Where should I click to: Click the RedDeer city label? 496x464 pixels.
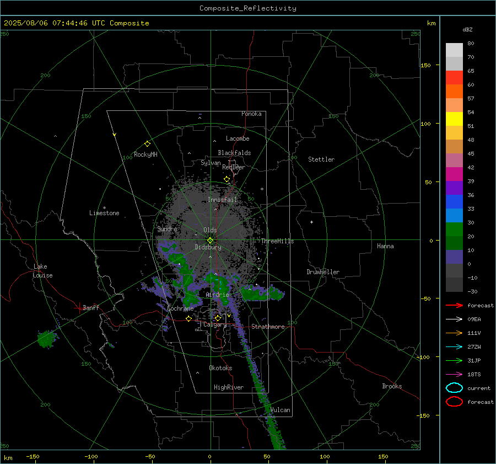tap(234, 167)
